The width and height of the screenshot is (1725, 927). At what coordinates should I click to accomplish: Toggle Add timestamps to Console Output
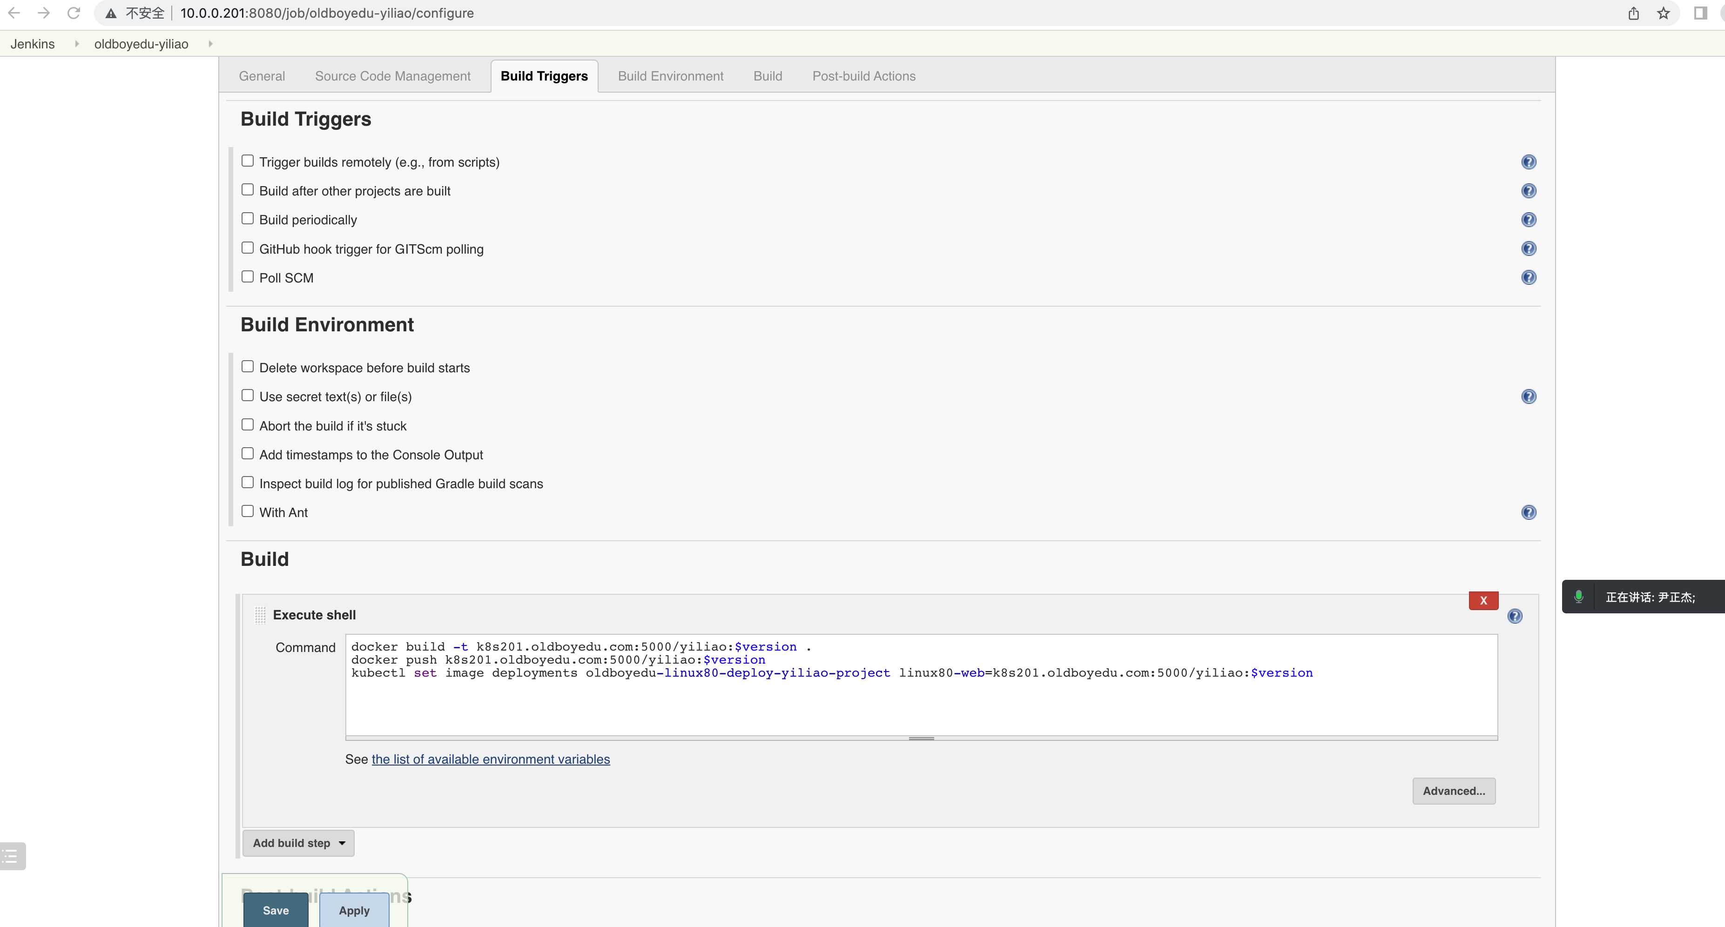point(248,453)
